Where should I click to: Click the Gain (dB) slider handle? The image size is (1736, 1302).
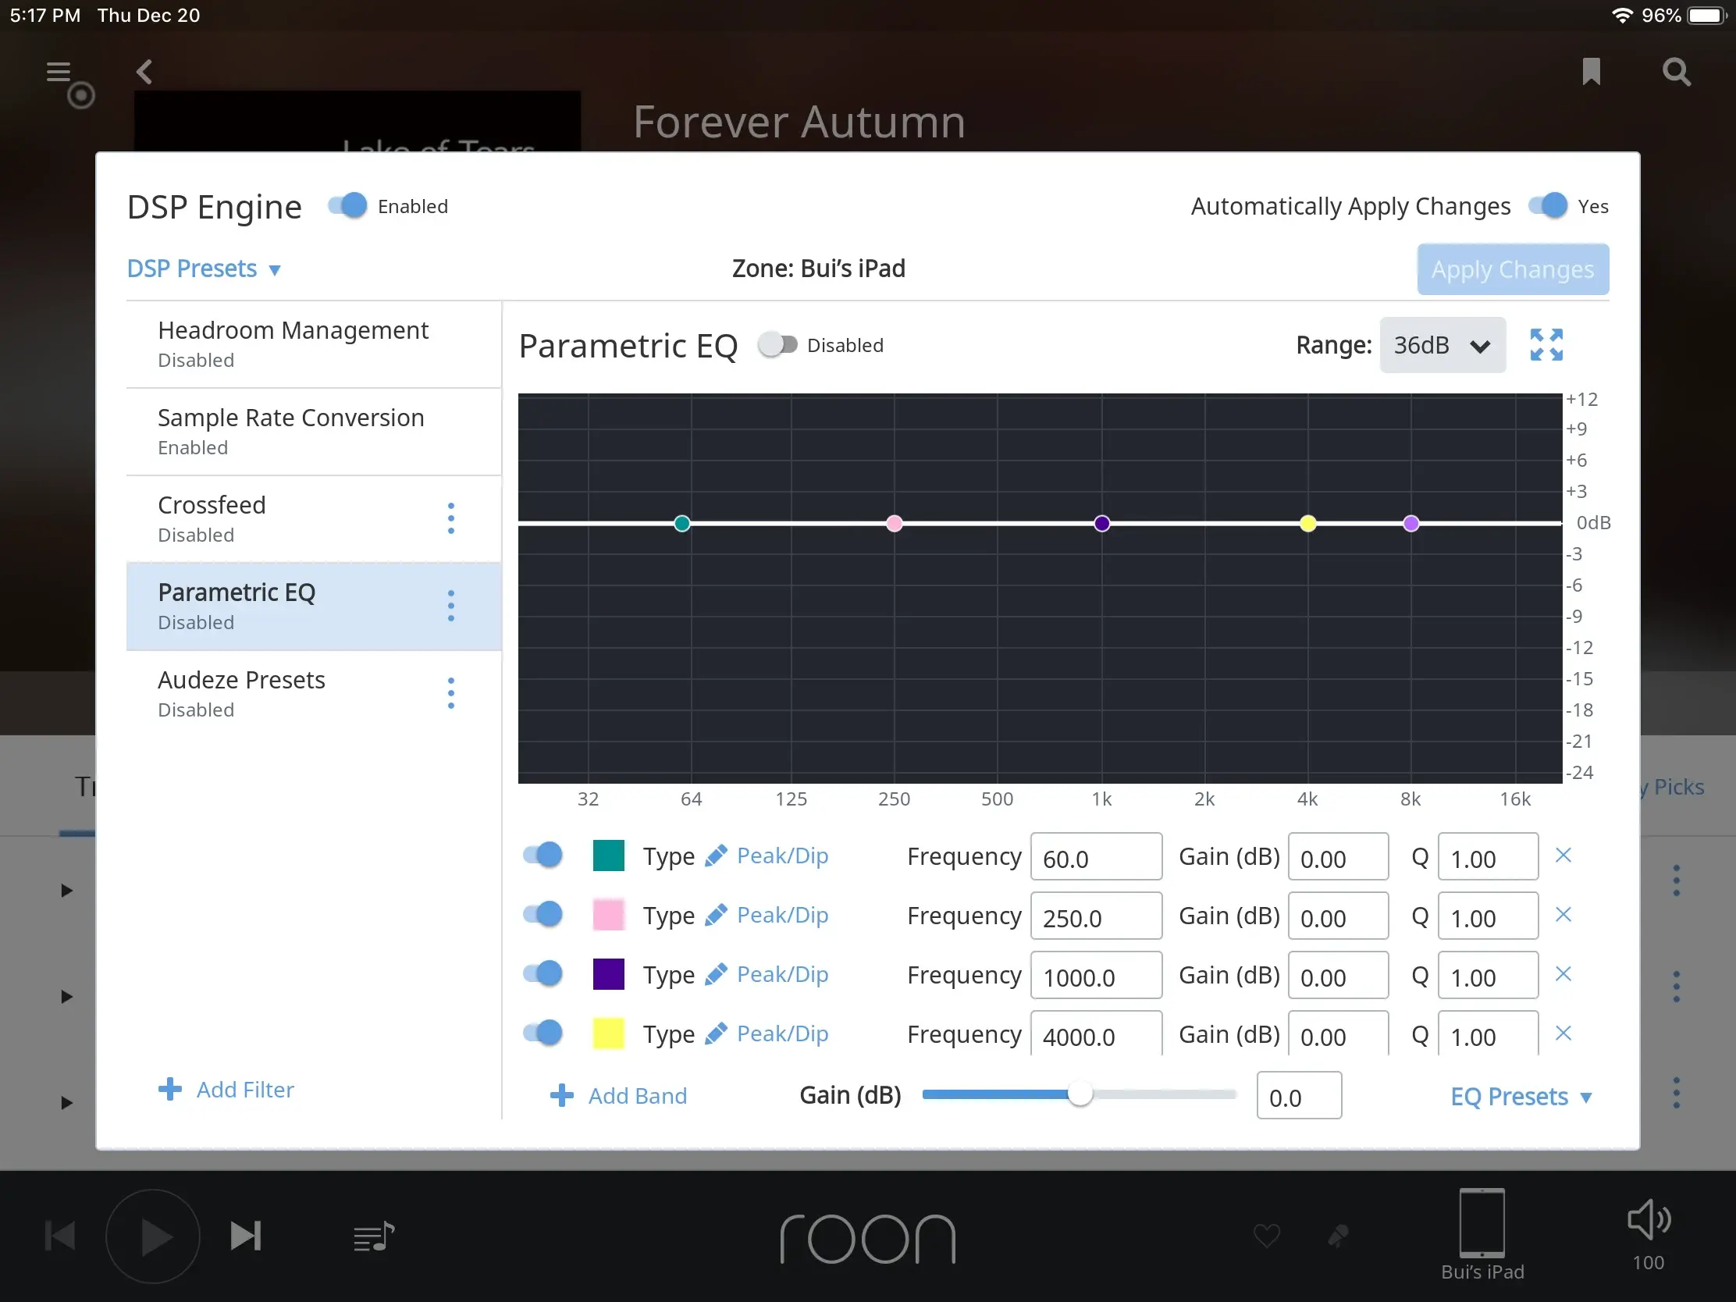point(1080,1095)
